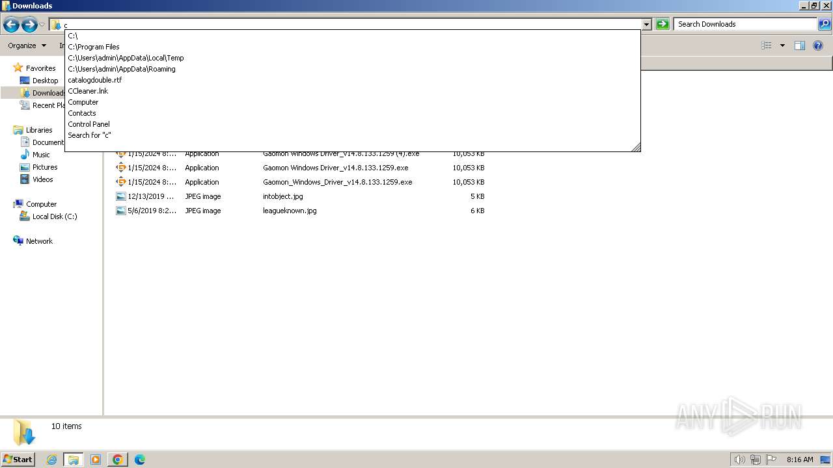
Task: Click the Downloads folder icon in Favorites
Action: coord(25,93)
